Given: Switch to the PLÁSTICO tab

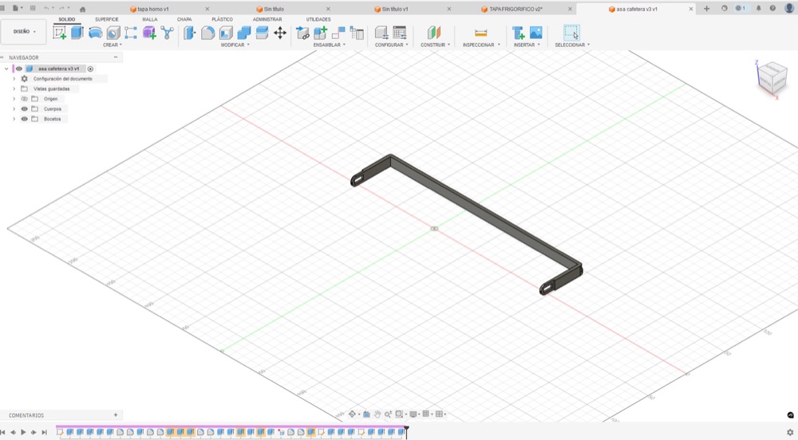Looking at the screenshot, I should 222,19.
